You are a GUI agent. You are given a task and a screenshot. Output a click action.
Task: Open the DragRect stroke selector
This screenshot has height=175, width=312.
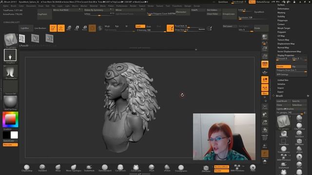10,55
